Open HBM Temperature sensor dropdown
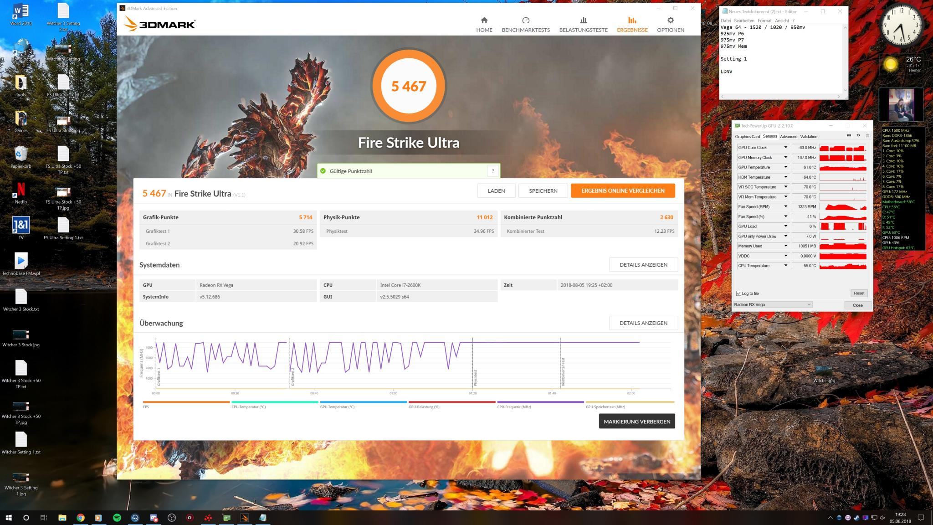 pos(785,177)
